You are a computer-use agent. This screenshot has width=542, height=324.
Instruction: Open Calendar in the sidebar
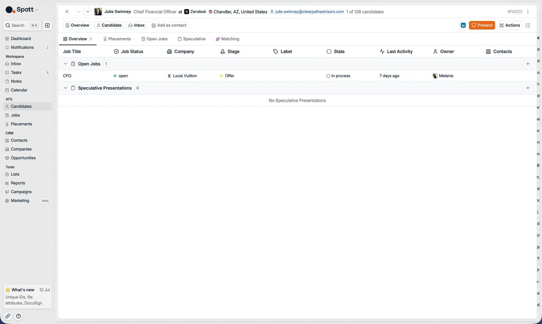(27, 90)
